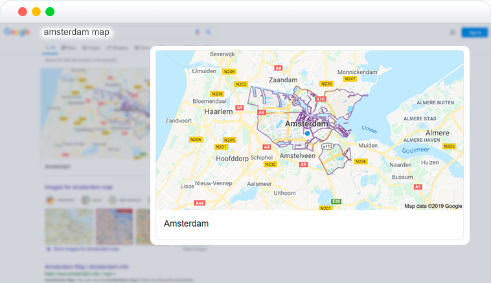Open the first image result thumbnail
The width and height of the screenshot is (491, 283).
[x=69, y=227]
